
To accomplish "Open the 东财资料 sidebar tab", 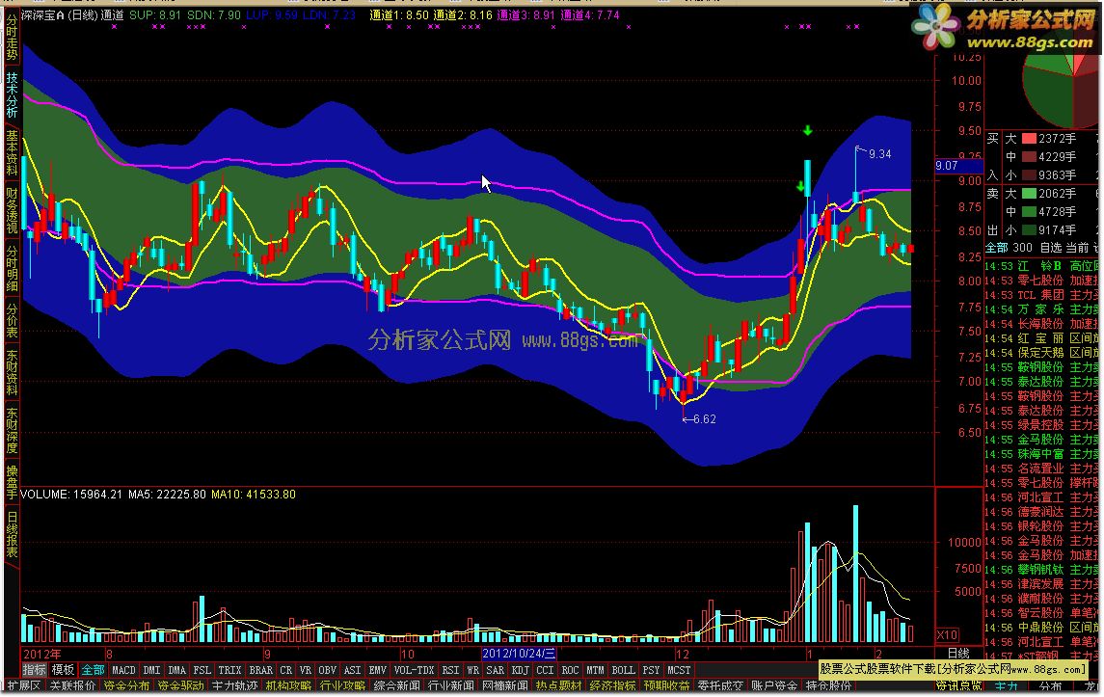I will pos(12,372).
